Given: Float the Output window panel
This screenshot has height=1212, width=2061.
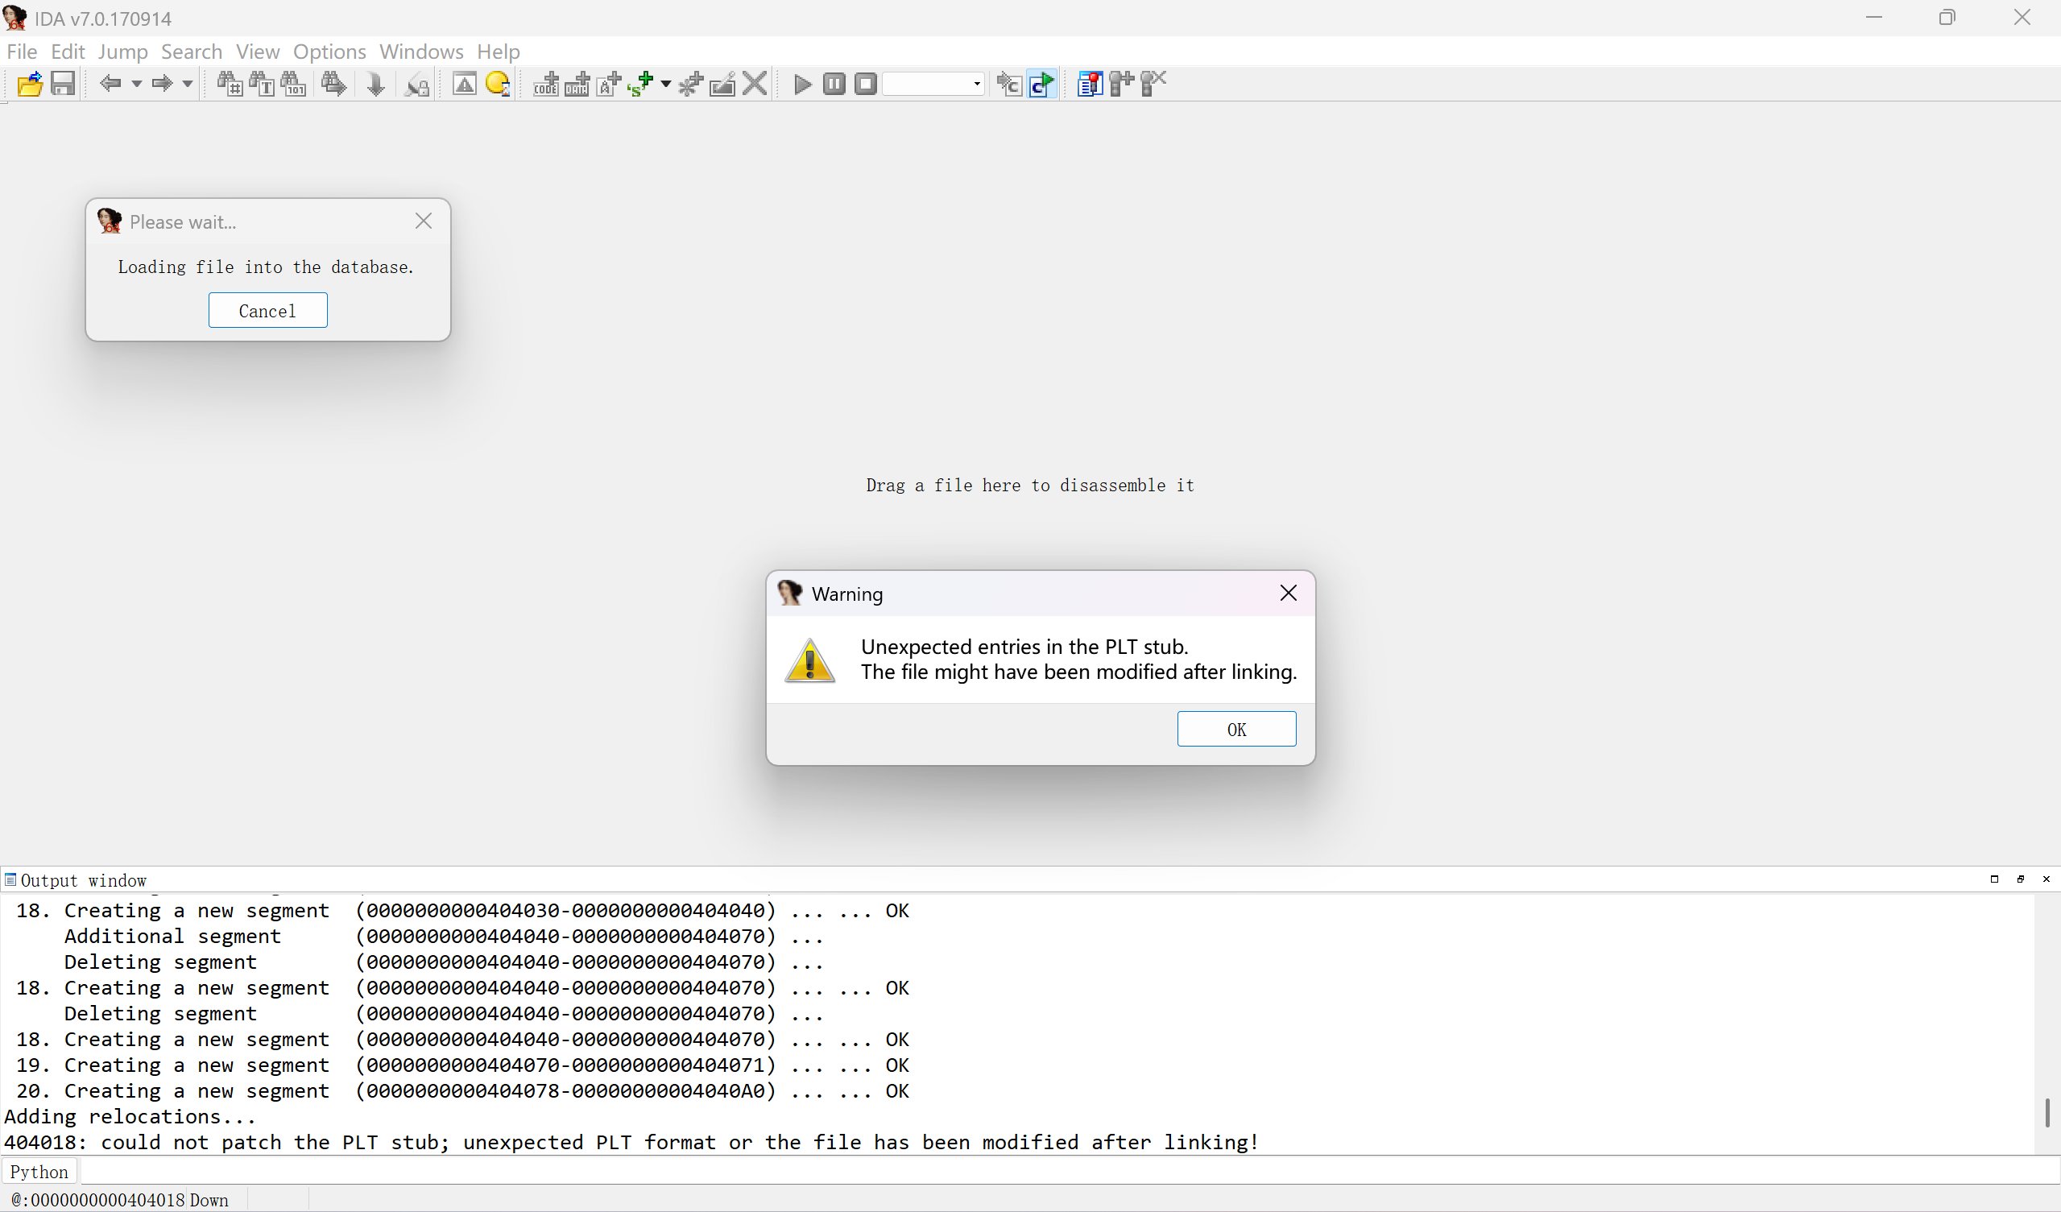Looking at the screenshot, I should (x=2020, y=879).
